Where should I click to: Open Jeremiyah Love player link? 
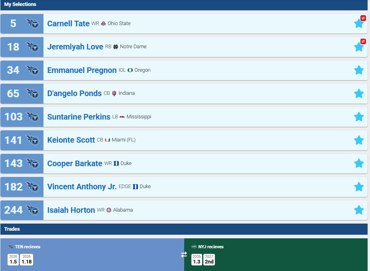pyautogui.click(x=75, y=47)
